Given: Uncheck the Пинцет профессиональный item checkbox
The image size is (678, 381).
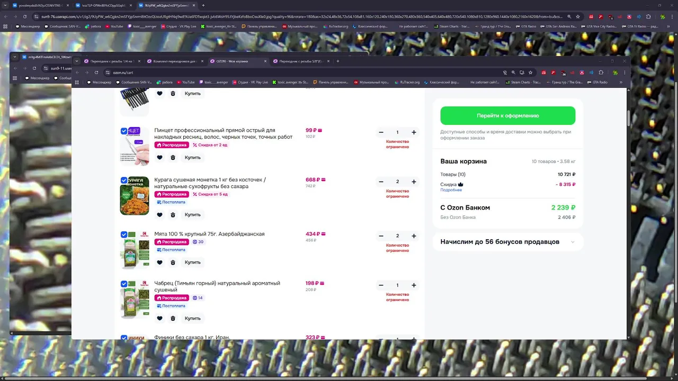Looking at the screenshot, I should [124, 131].
